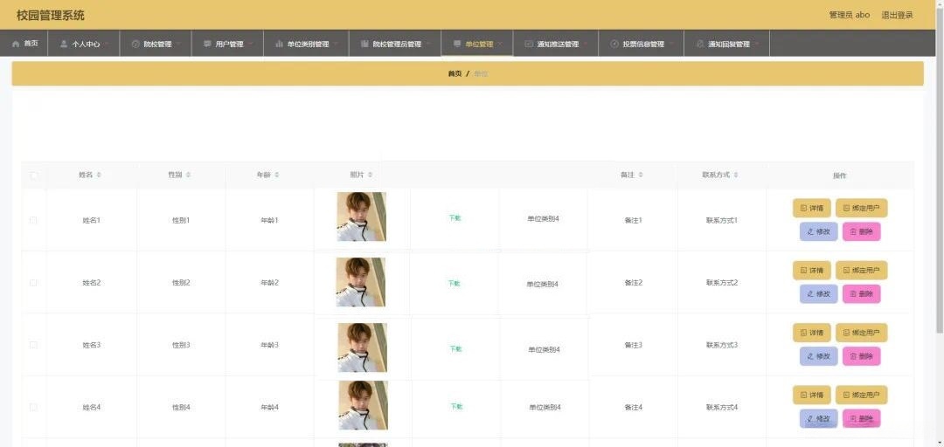Click 绑定用户 for the 姓名3 row
This screenshot has width=944, height=447.
[862, 333]
